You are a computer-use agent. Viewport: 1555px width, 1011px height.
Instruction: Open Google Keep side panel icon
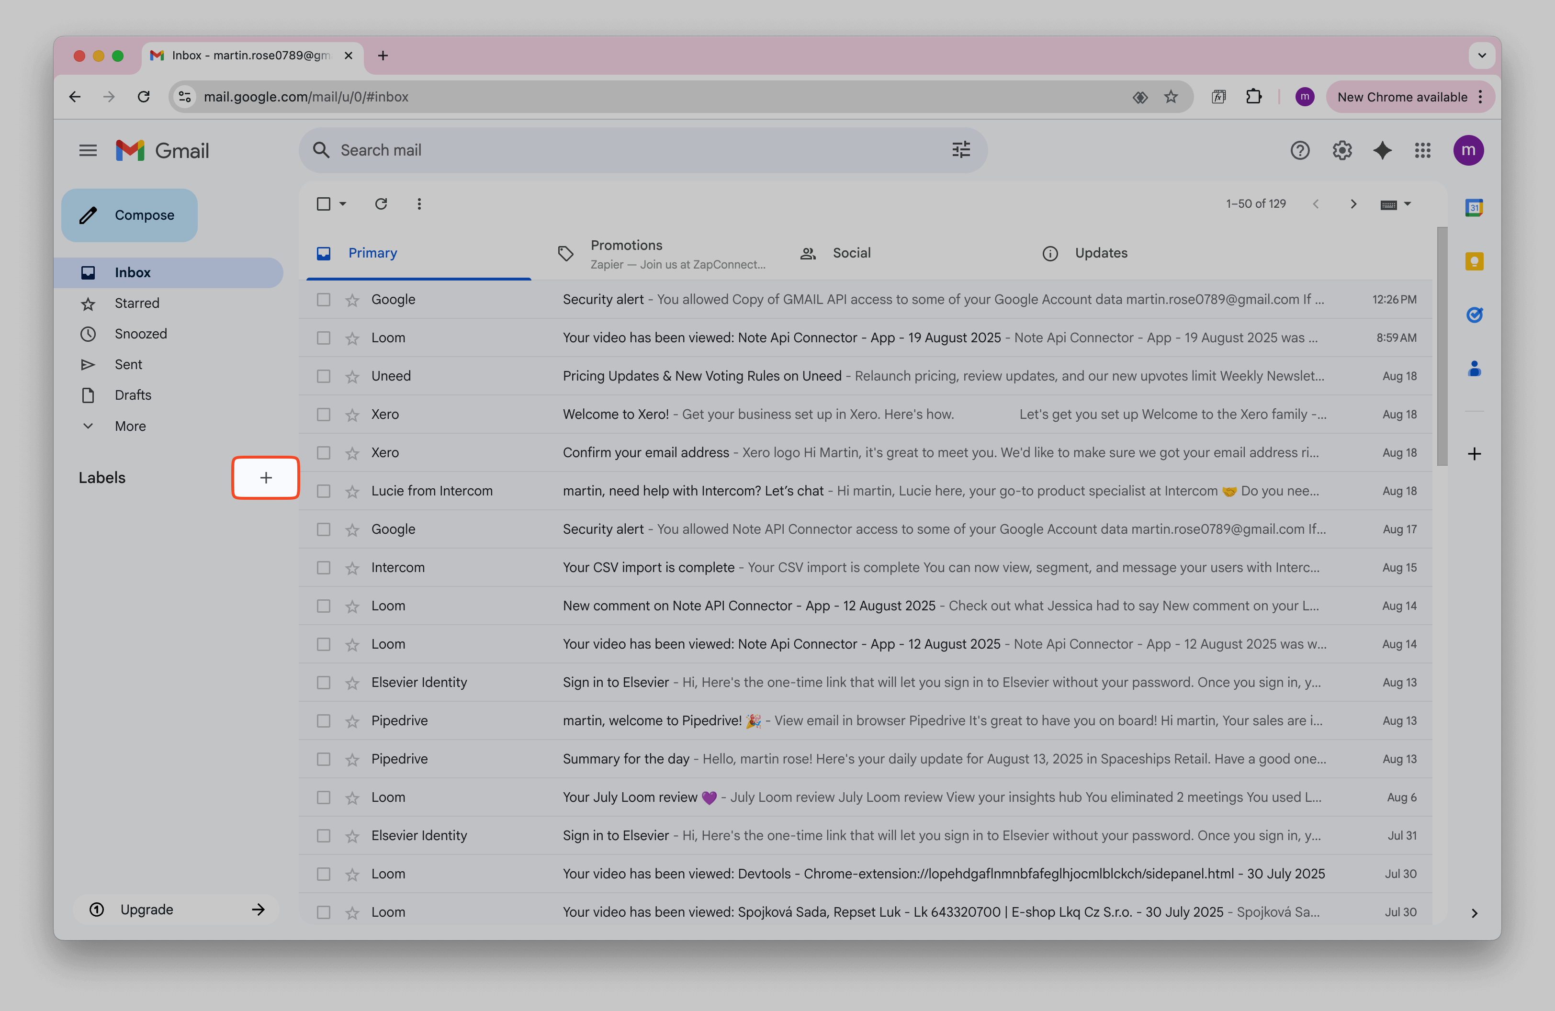[x=1473, y=261]
